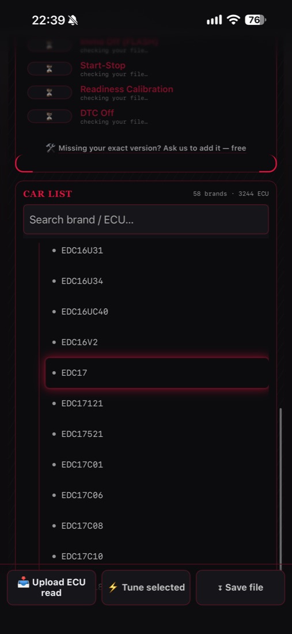Screen dimensions: 292x634
Task: Select the EDC17C08 entry
Action: coord(157,526)
